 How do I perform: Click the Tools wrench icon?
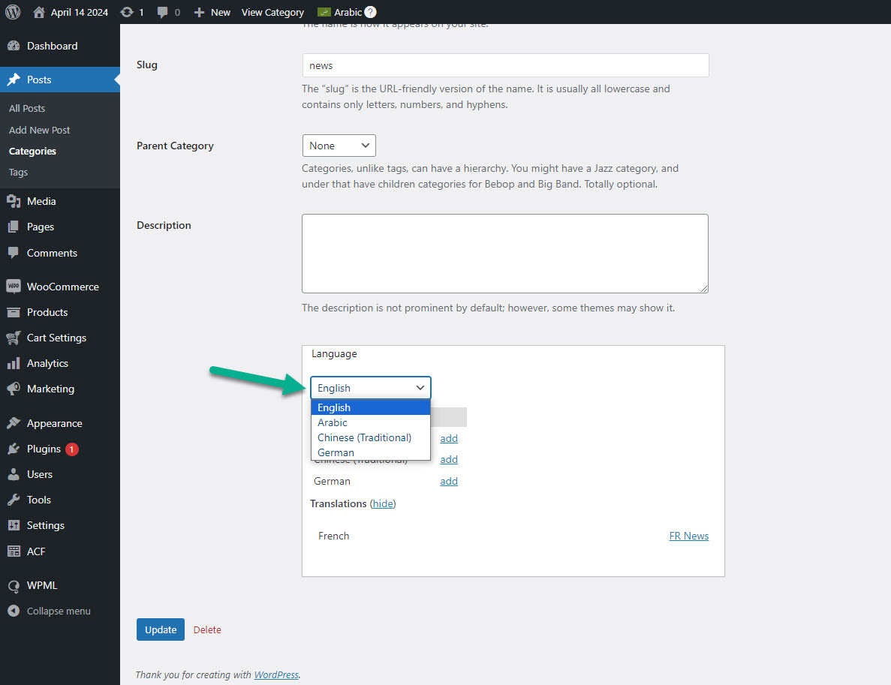click(x=14, y=500)
